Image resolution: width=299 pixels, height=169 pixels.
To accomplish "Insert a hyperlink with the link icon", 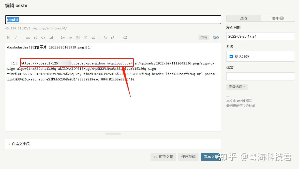I will point(28,38).
